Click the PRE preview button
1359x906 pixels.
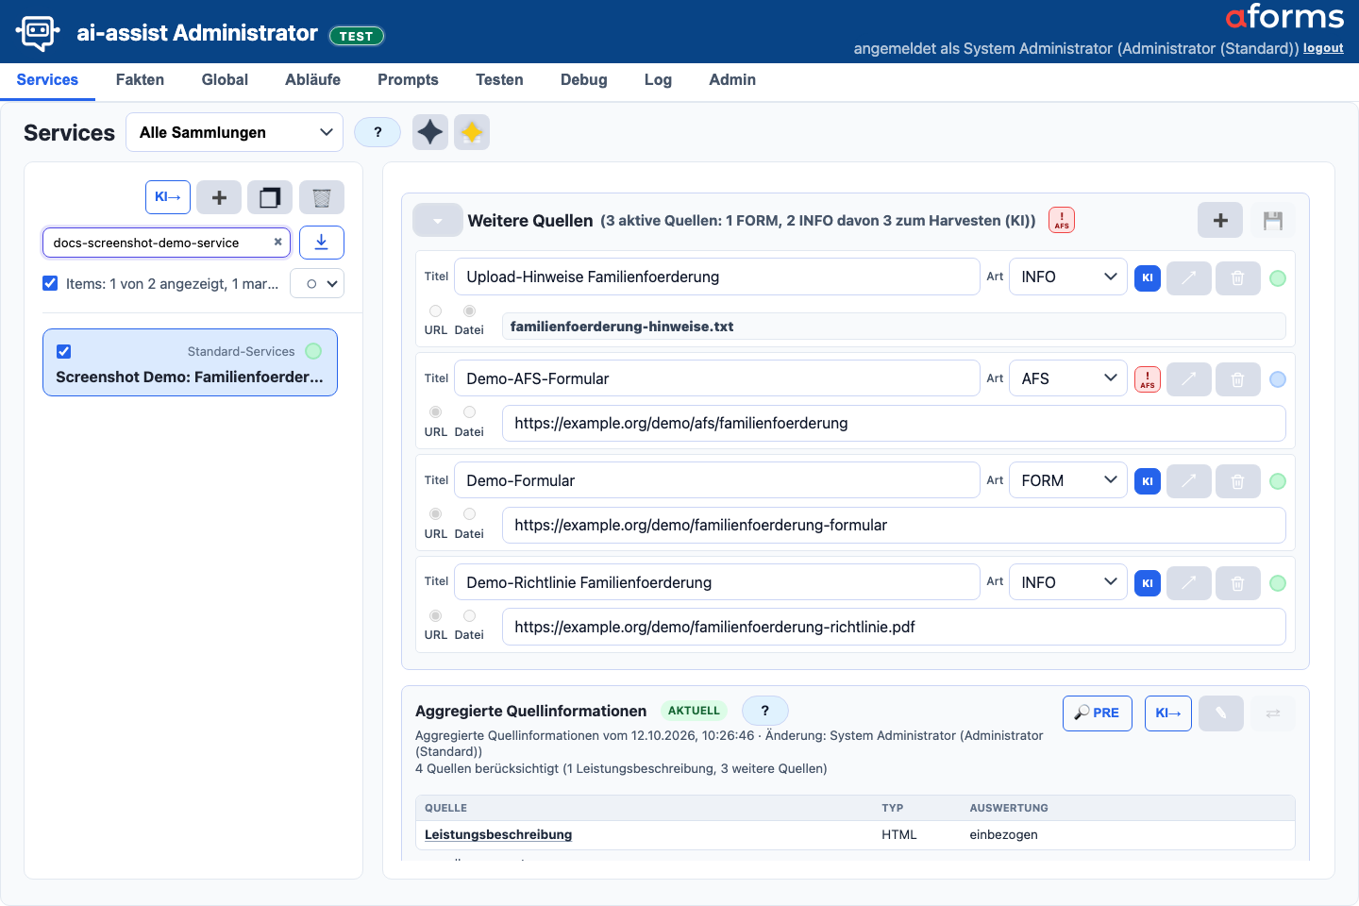point(1098,713)
